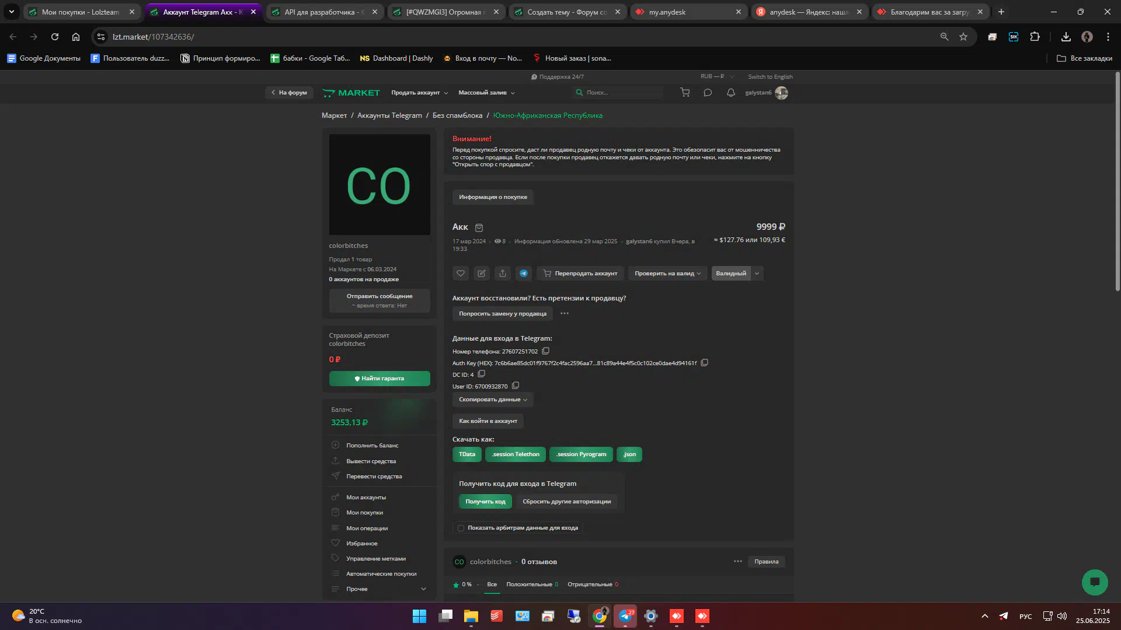This screenshot has height=630, width=1121.
Task: Click the edit note pencil icon
Action: tap(482, 273)
